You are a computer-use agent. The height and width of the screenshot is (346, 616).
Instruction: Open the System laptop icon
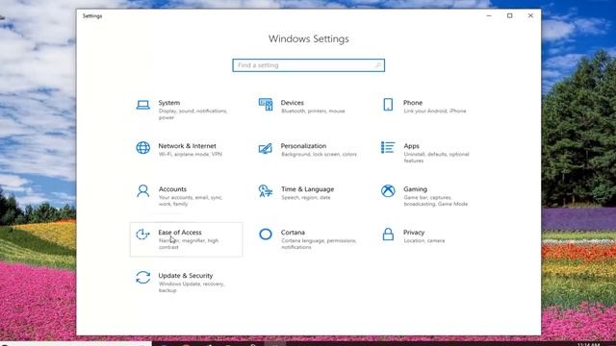143,105
